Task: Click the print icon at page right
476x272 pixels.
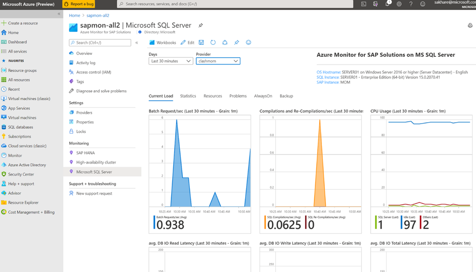Action: [x=470, y=25]
